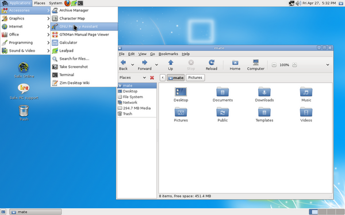The width and height of the screenshot is (345, 215).
Task: Select Take Screenshot
Action: tap(84, 67)
